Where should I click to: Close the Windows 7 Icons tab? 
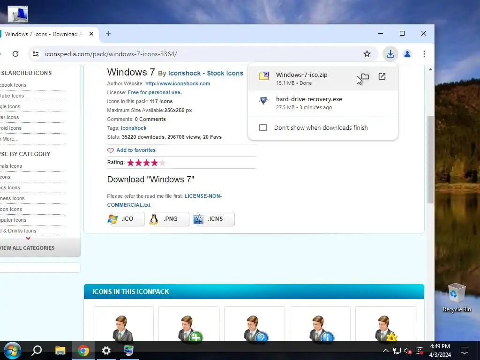tap(91, 34)
